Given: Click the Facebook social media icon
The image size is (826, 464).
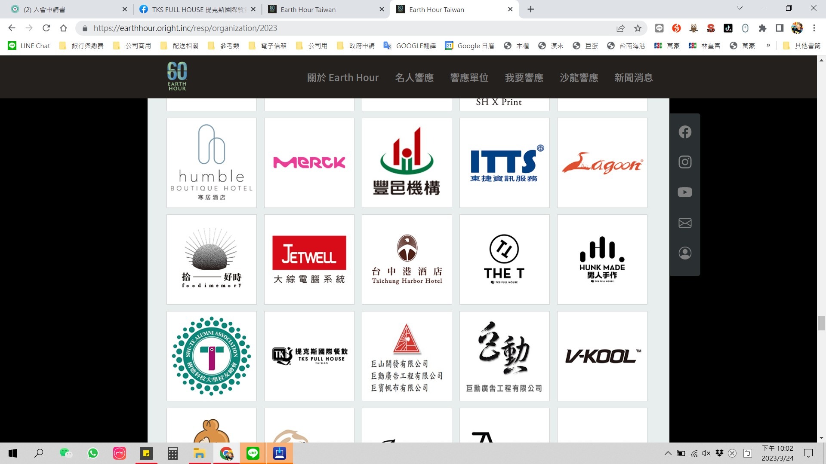Looking at the screenshot, I should coord(685,132).
